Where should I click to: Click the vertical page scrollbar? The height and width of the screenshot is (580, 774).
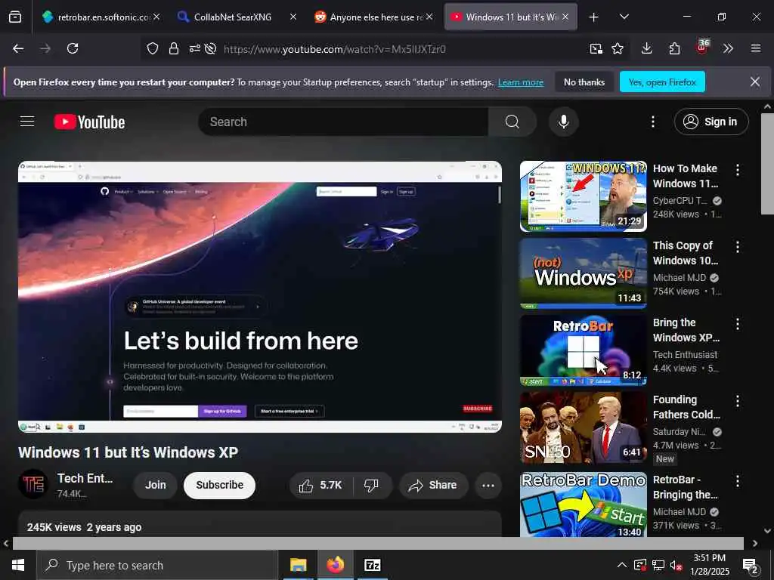(767, 164)
